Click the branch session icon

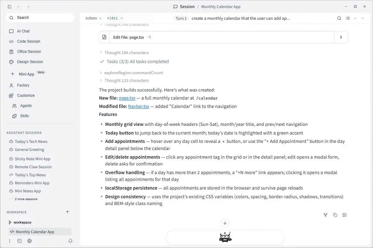326,215
